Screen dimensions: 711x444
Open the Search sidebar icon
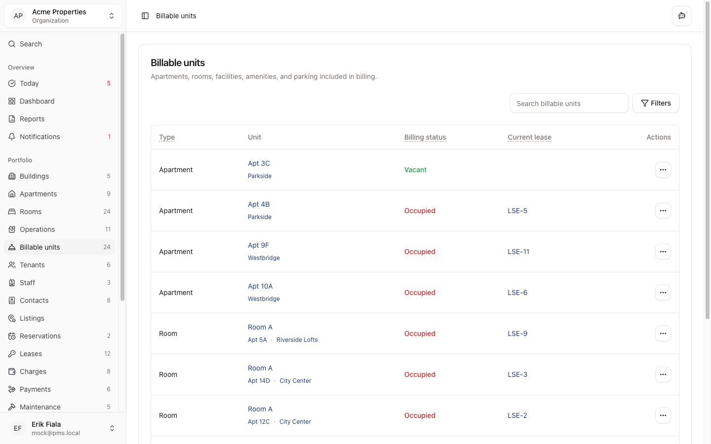coord(12,44)
